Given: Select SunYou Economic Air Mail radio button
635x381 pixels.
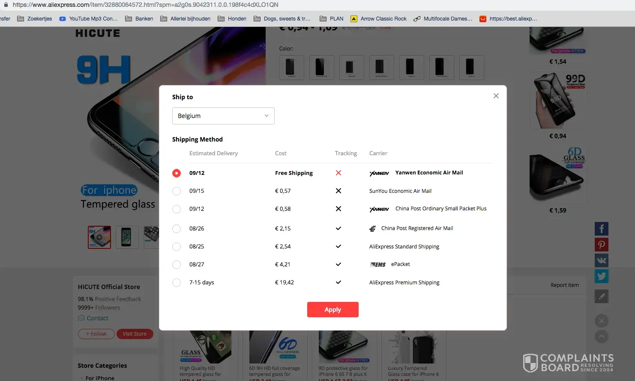Looking at the screenshot, I should [x=177, y=191].
